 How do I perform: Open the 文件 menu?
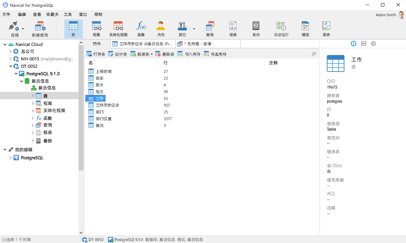tap(6, 15)
